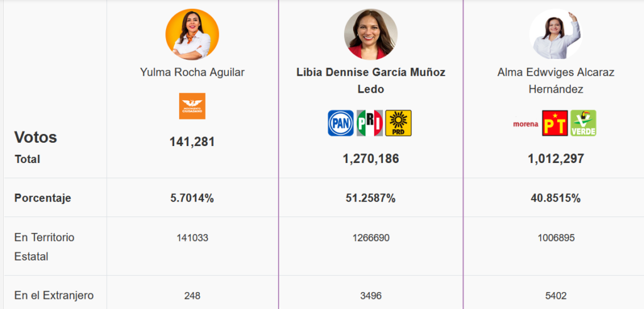Select the 1,270,186 total votes figure

pyautogui.click(x=370, y=159)
